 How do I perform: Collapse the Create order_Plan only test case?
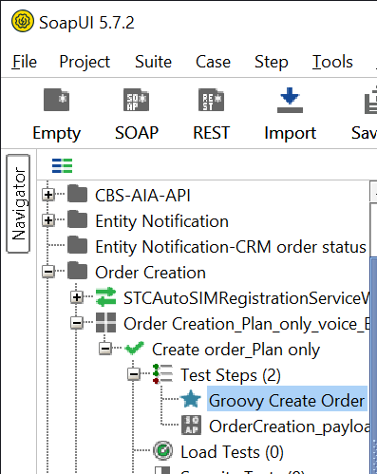point(105,349)
